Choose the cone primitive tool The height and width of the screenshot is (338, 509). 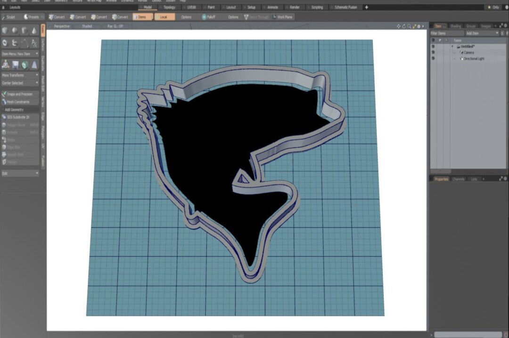34,31
